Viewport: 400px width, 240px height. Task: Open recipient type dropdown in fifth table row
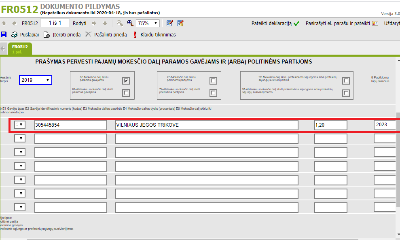pyautogui.click(x=20, y=180)
